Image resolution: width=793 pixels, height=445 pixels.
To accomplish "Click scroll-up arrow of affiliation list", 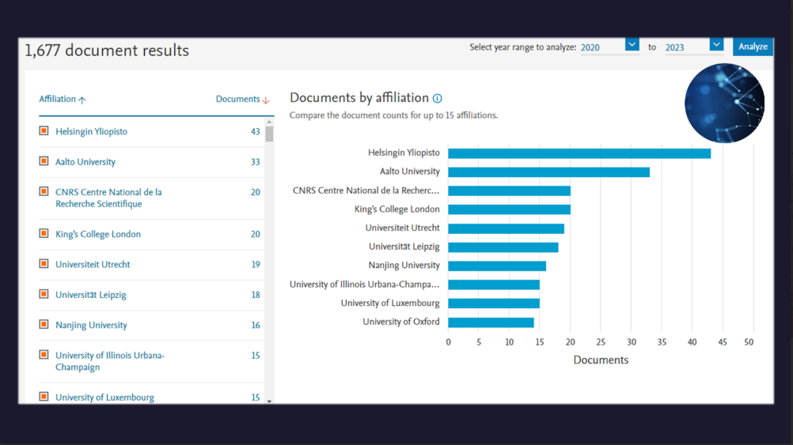I will coord(269,122).
